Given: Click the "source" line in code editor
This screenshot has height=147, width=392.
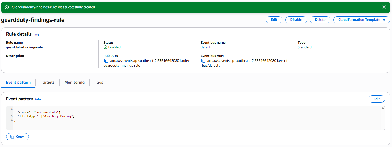Looking at the screenshot, I should click(x=39, y=113).
